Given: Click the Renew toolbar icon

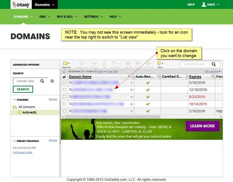Looking at the screenshot, I should click(x=138, y=65).
